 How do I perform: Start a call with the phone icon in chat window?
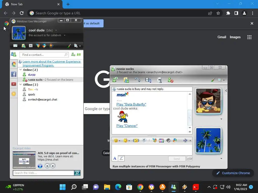click(x=137, y=80)
